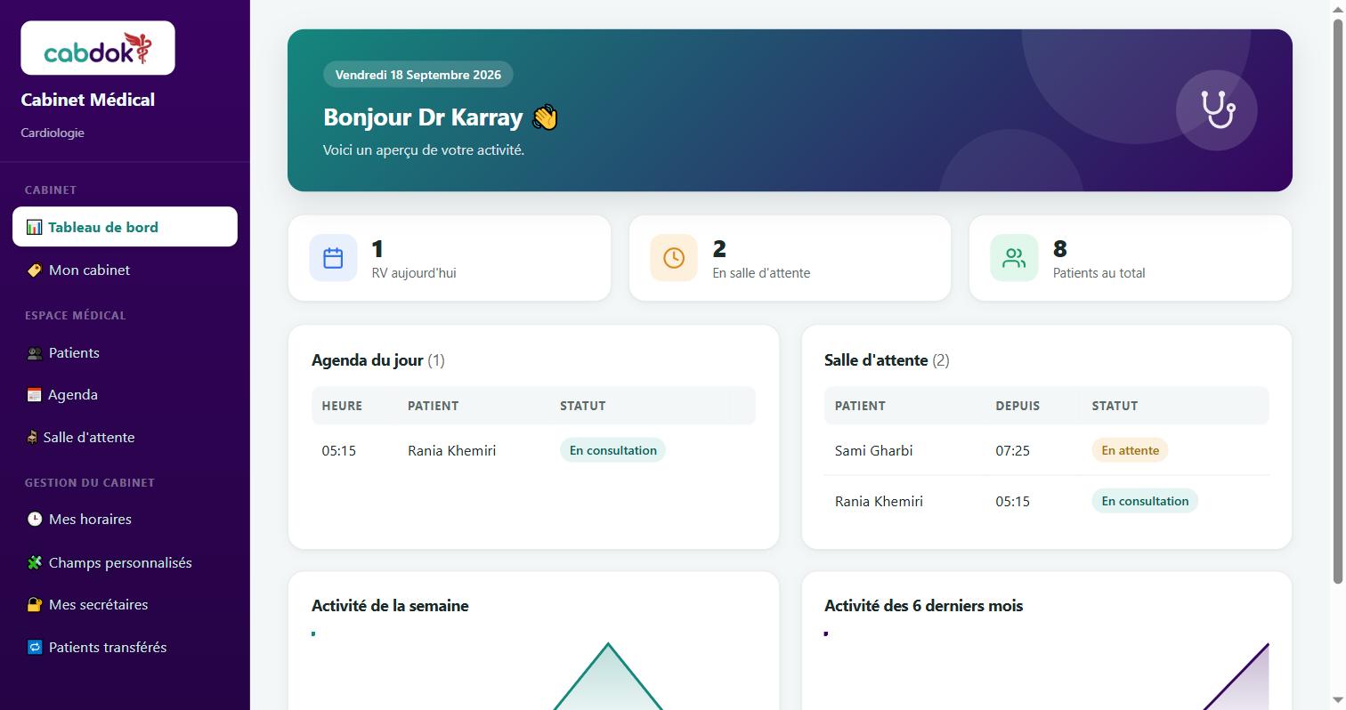This screenshot has height=710, width=1346.
Task: Click the stethoscope icon in banner
Action: pyautogui.click(x=1216, y=110)
